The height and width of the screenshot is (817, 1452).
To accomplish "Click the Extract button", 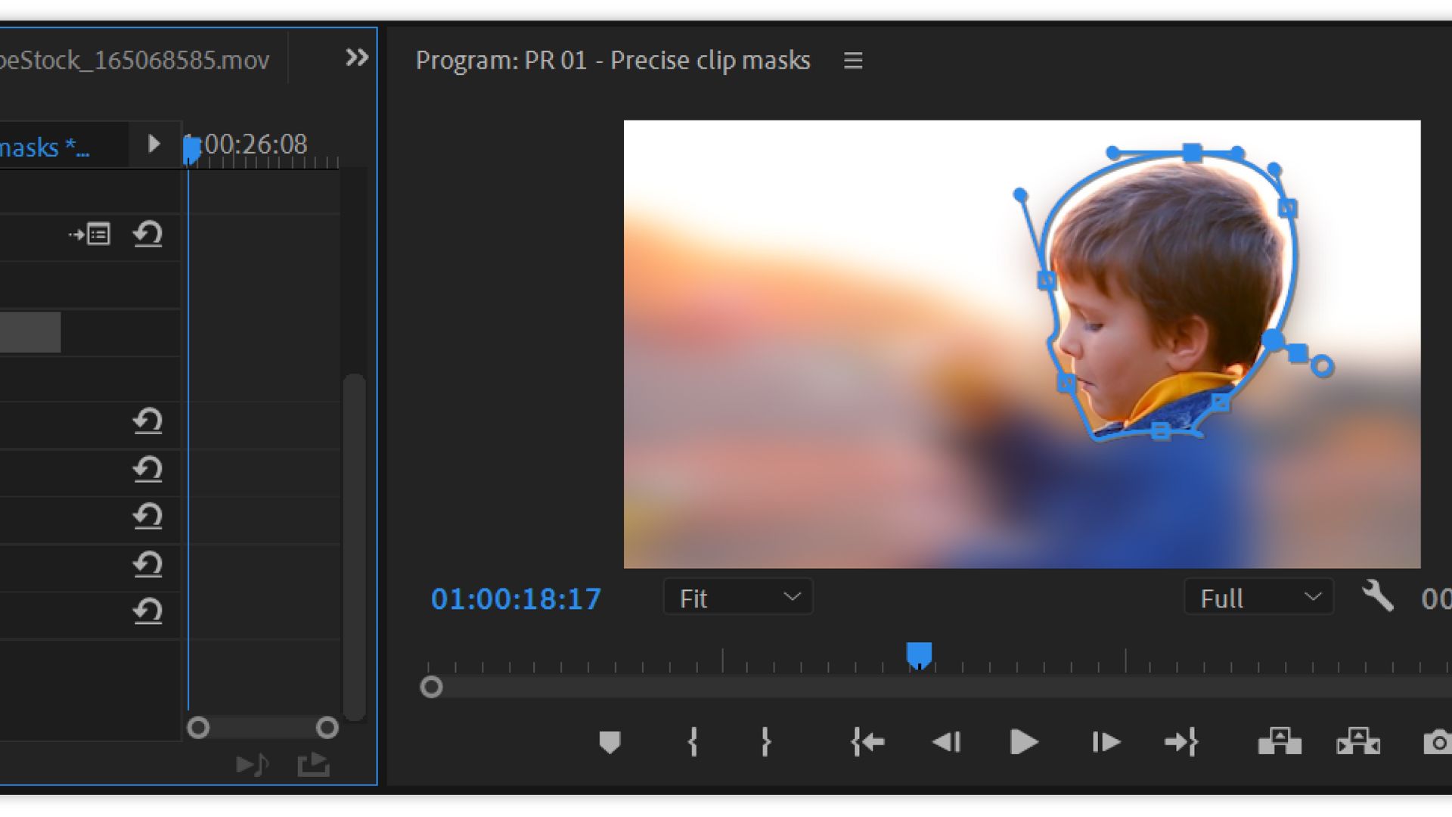I will coord(1358,742).
